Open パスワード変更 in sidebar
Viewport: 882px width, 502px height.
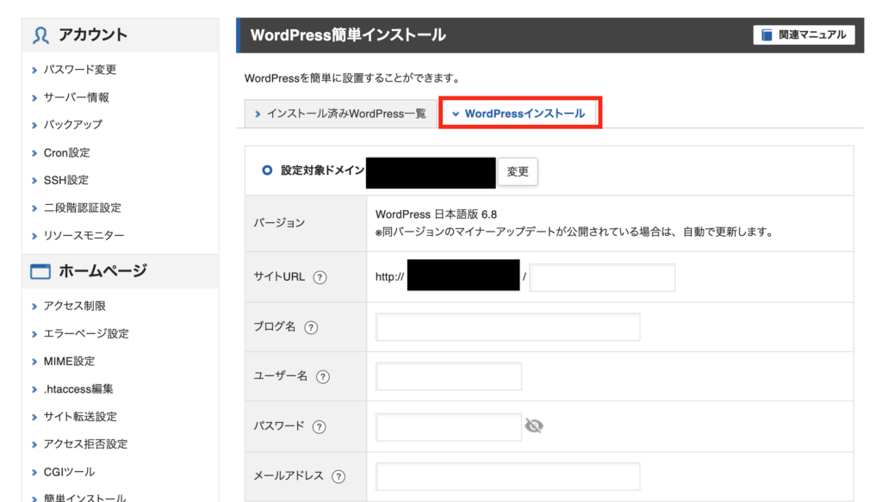[x=80, y=70]
